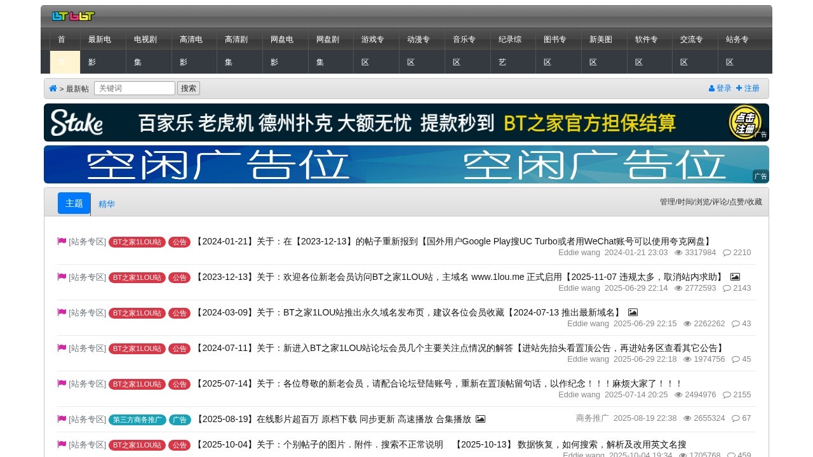
Task: Click image icon on 2024-03-09 post
Action: (633, 312)
